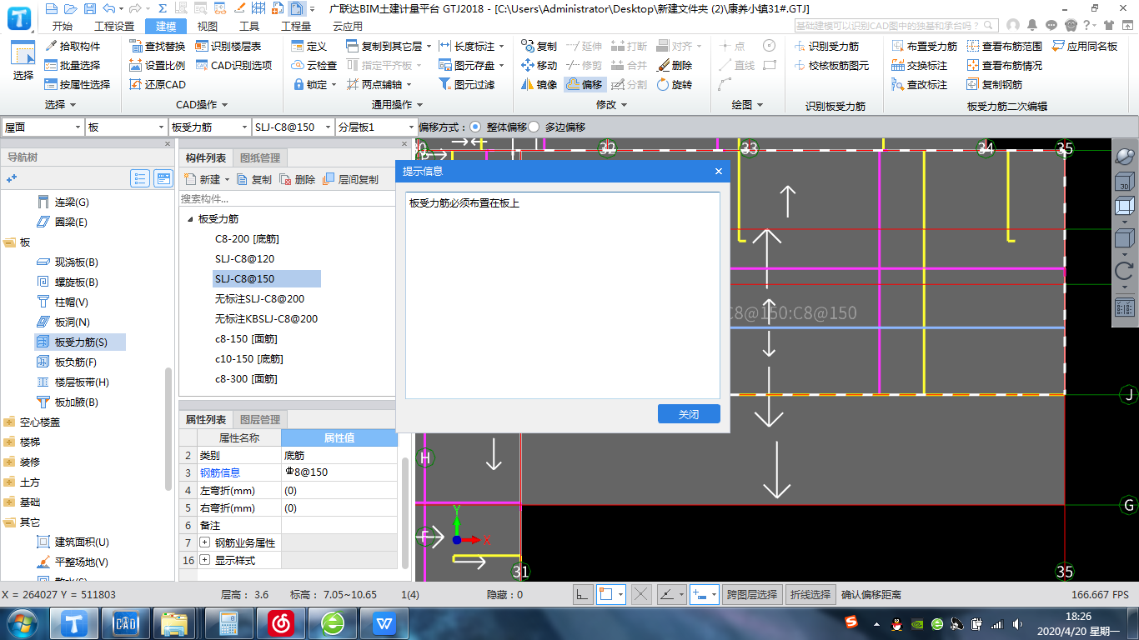Click 删除 button in component list toolbar
Image resolution: width=1139 pixels, height=640 pixels.
pyautogui.click(x=298, y=179)
